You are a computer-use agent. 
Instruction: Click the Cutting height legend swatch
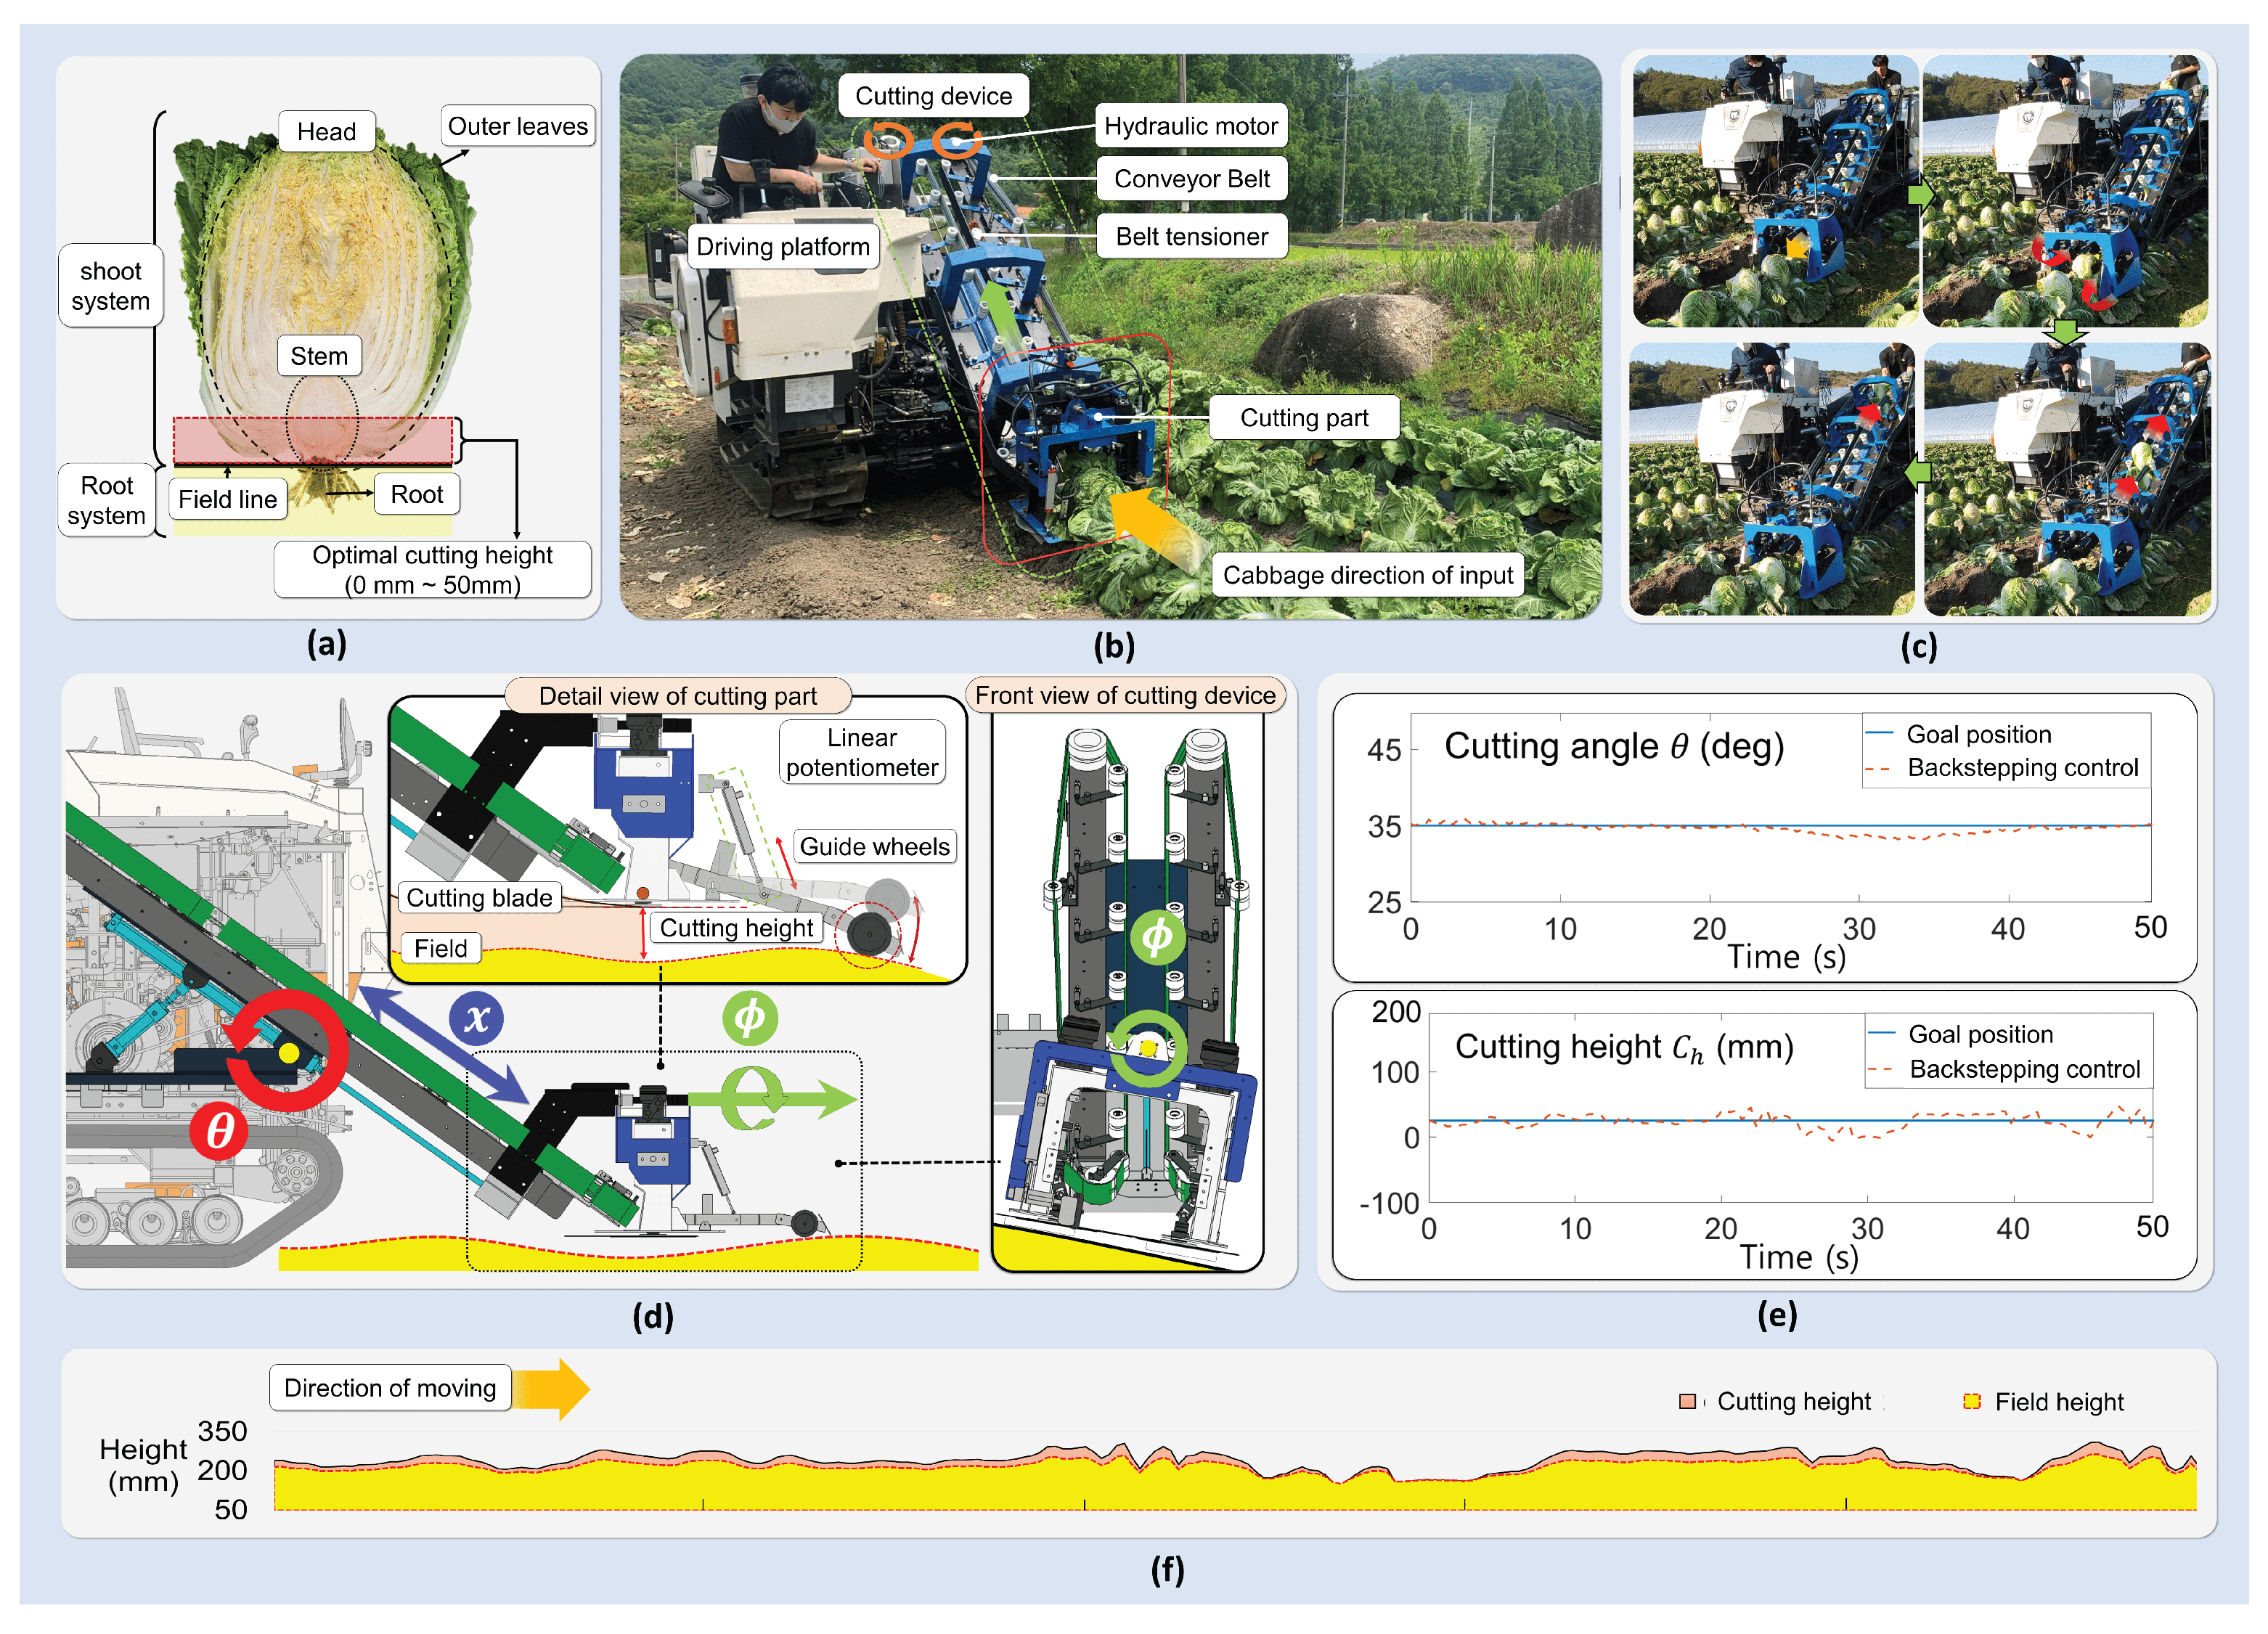click(x=1687, y=1401)
